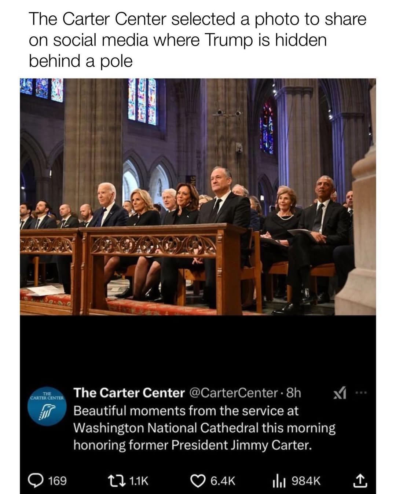Click "honoring former President Jimmy Carter" line

pos(192,445)
